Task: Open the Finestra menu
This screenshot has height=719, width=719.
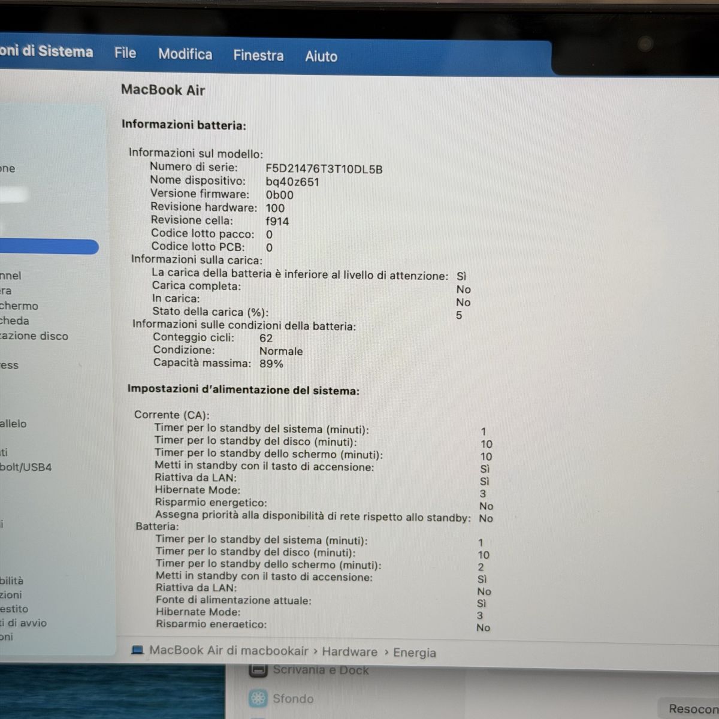Action: point(258,56)
